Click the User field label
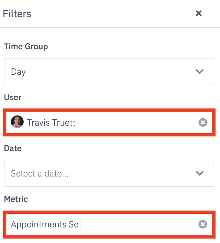This screenshot has width=220, height=243. (x=13, y=97)
